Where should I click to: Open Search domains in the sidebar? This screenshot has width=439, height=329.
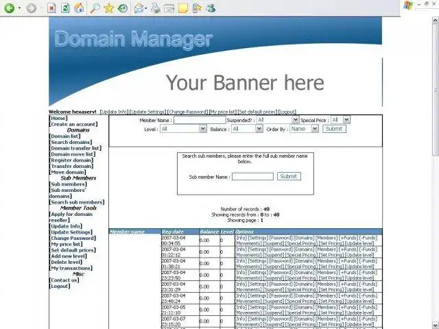click(71, 142)
